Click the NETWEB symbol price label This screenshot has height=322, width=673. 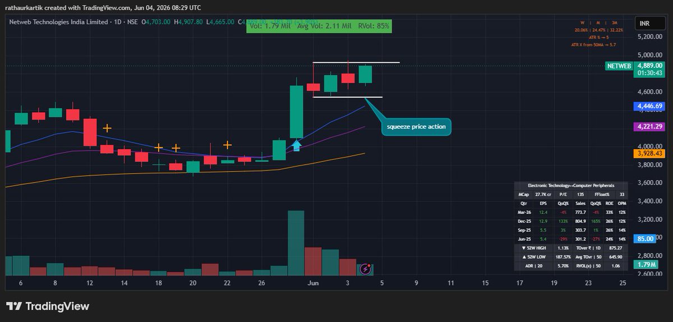pos(619,66)
